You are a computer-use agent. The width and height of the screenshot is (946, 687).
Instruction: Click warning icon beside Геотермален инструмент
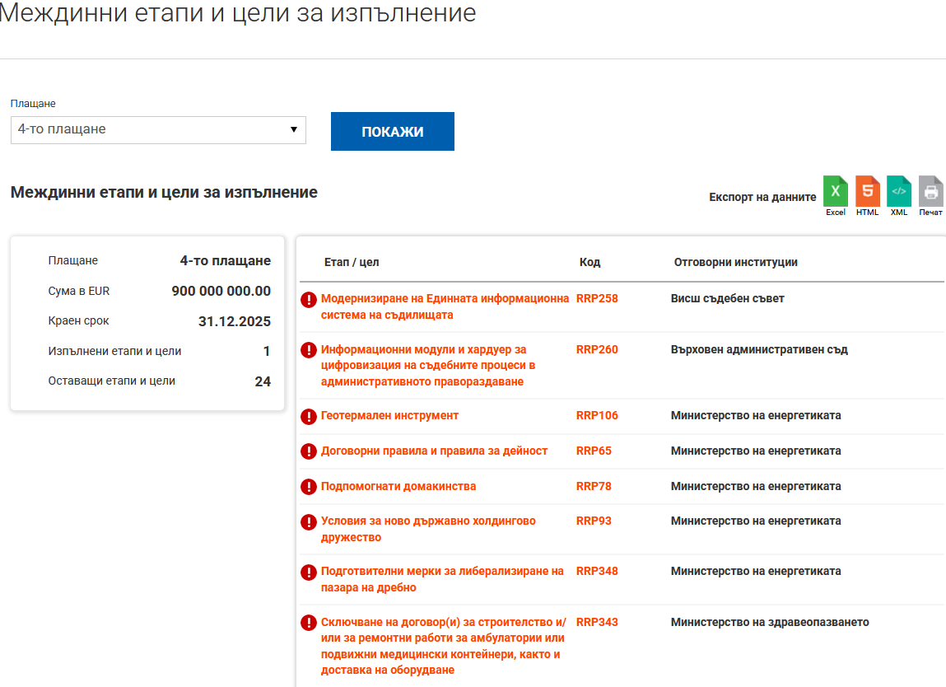coord(309,416)
